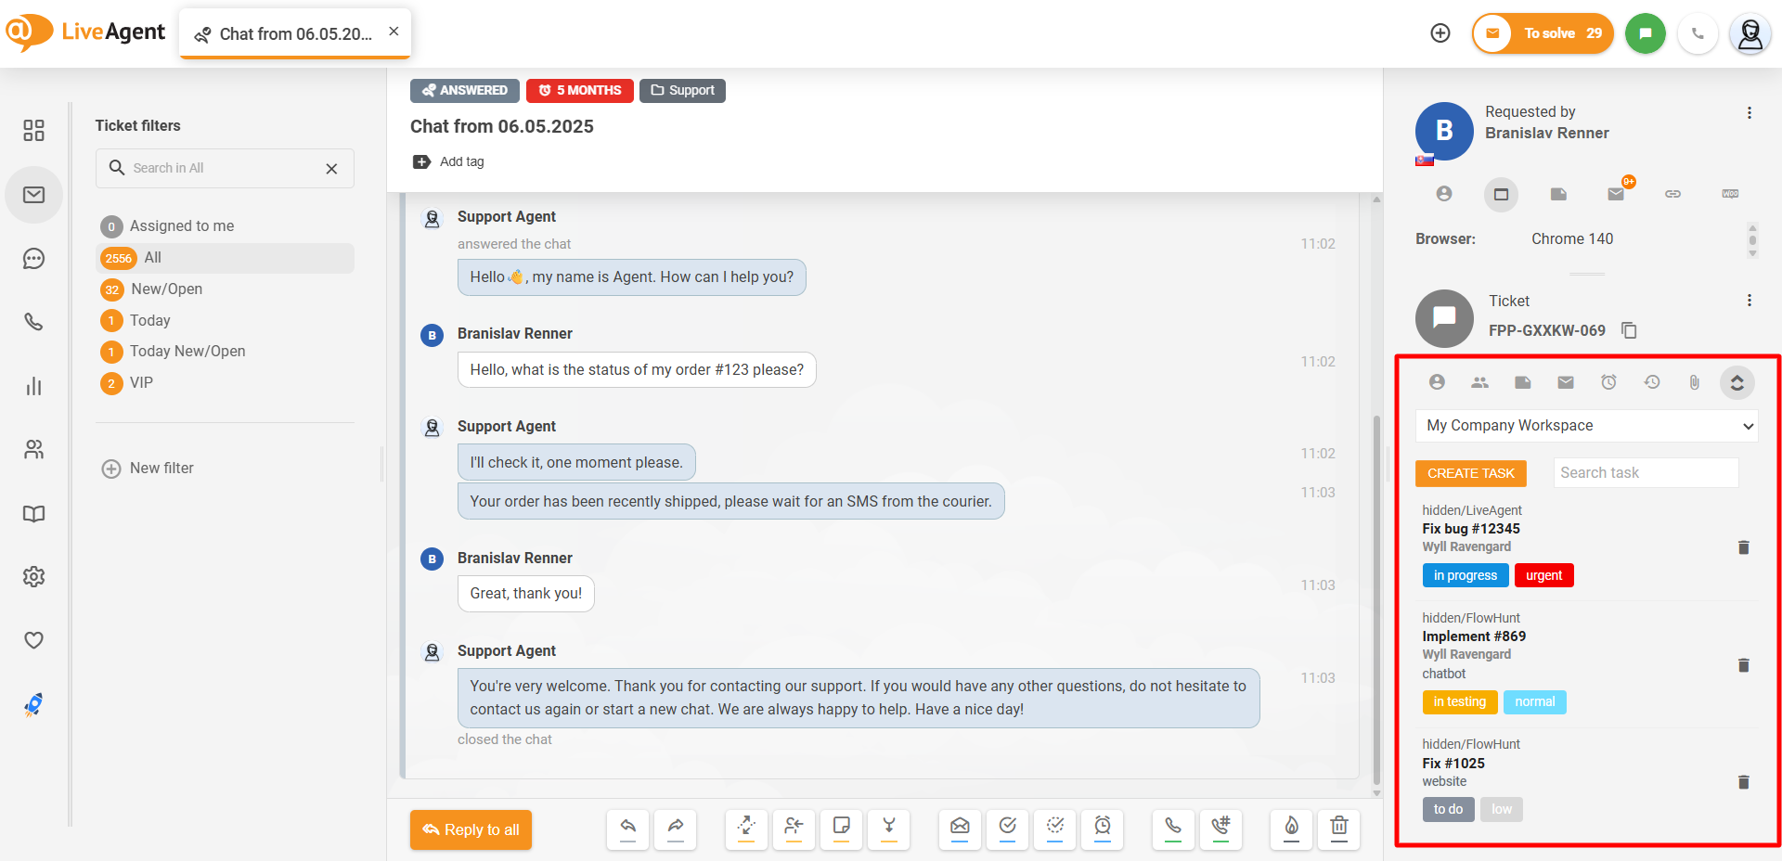Copy ticket ID FPP-GXXKW-069
The width and height of the screenshot is (1782, 861).
point(1629,330)
